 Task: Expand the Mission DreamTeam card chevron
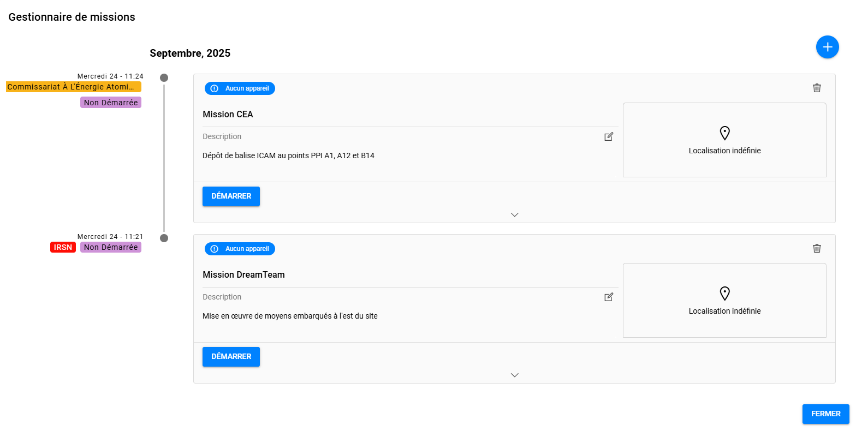[514, 375]
